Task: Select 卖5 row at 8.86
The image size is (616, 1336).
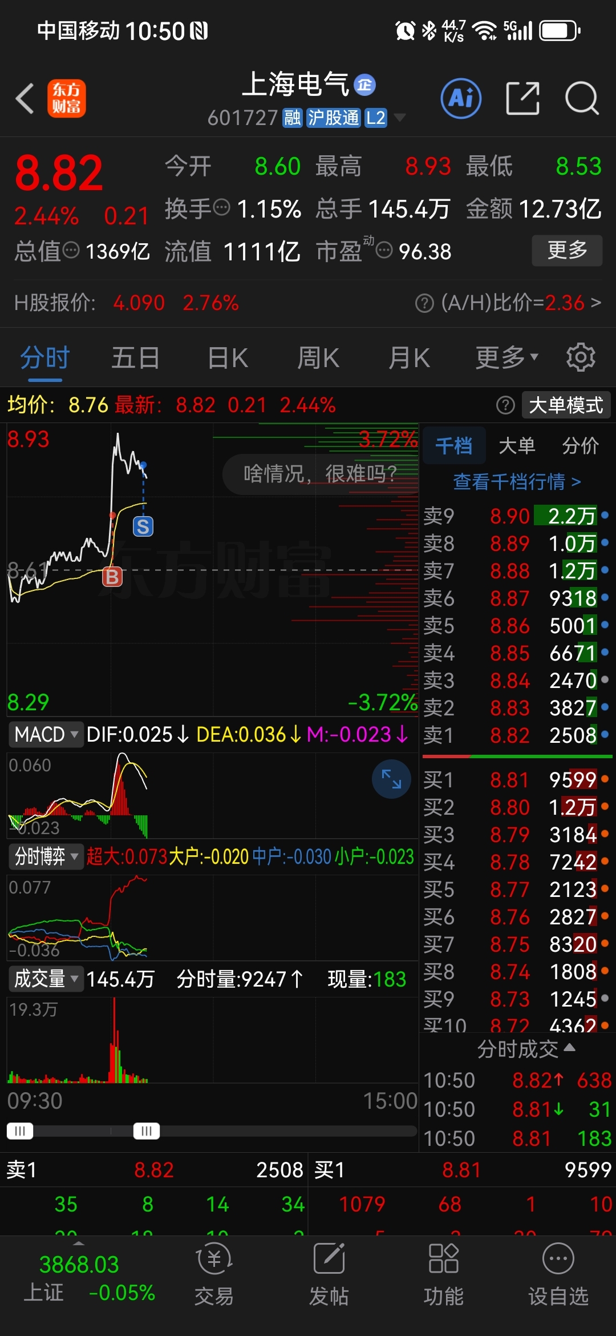Action: point(517,626)
